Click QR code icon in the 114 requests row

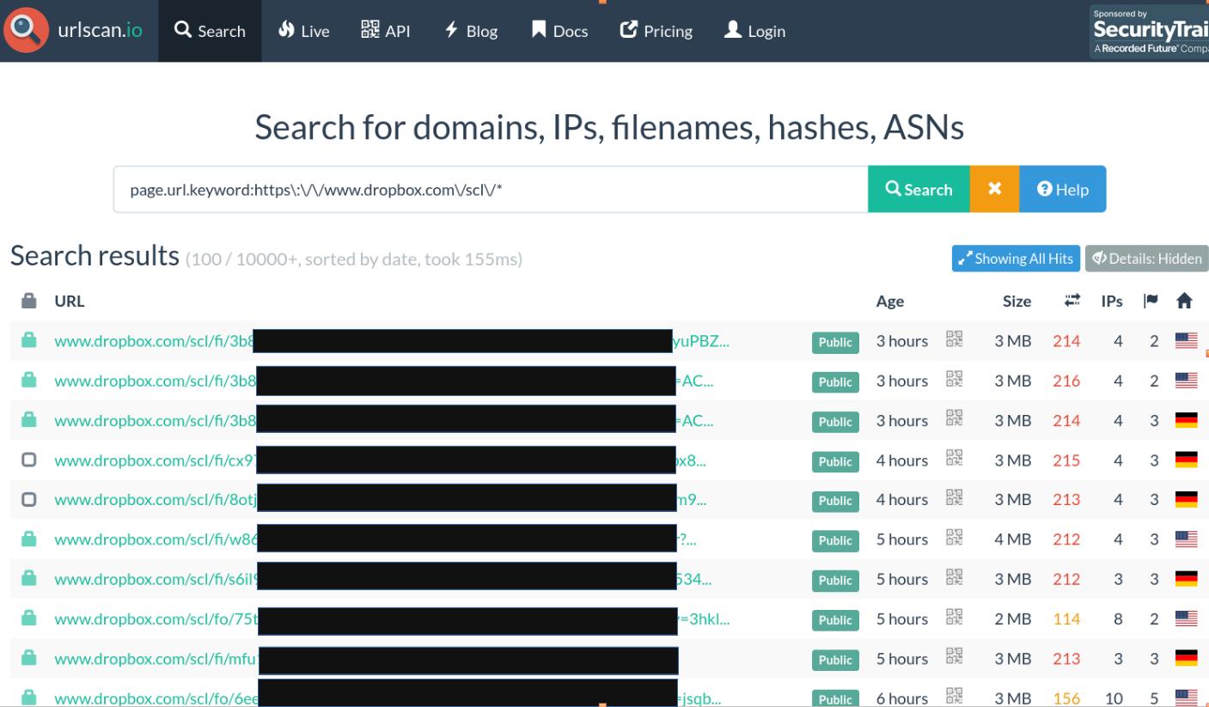954,618
